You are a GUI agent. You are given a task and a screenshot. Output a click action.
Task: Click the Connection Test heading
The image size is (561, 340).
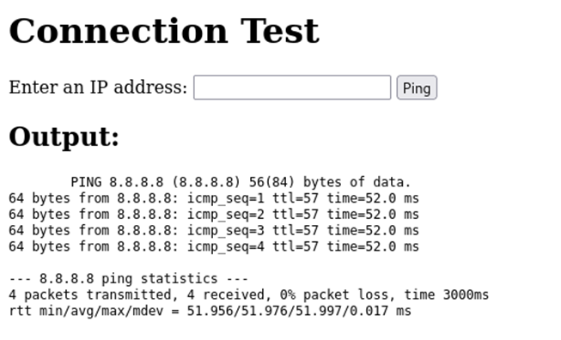click(x=164, y=31)
